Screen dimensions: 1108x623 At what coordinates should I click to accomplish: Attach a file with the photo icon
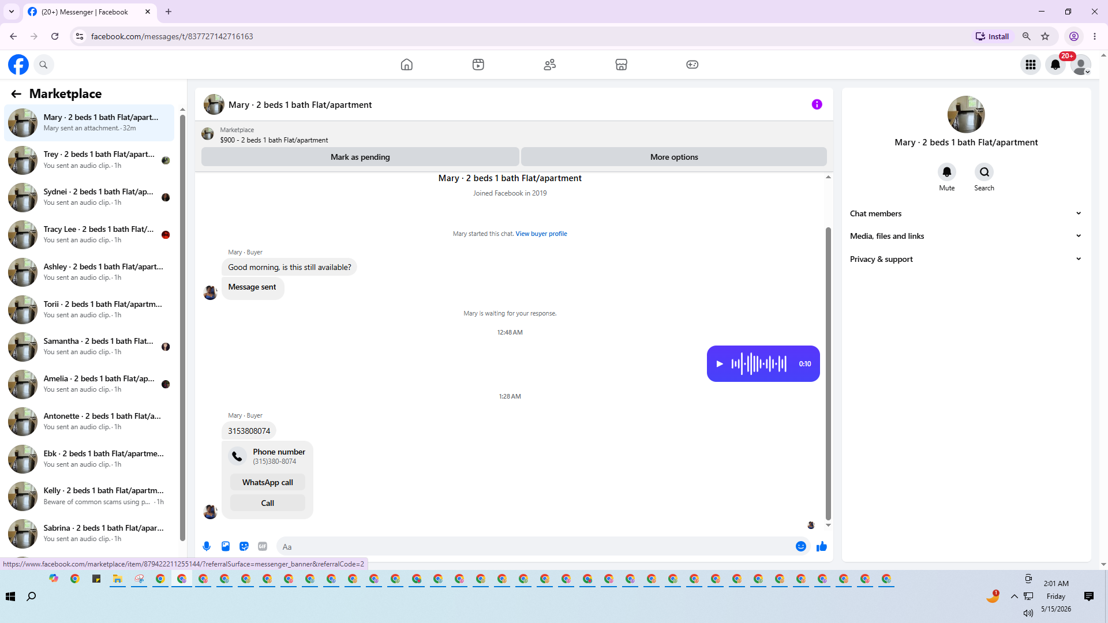226,546
